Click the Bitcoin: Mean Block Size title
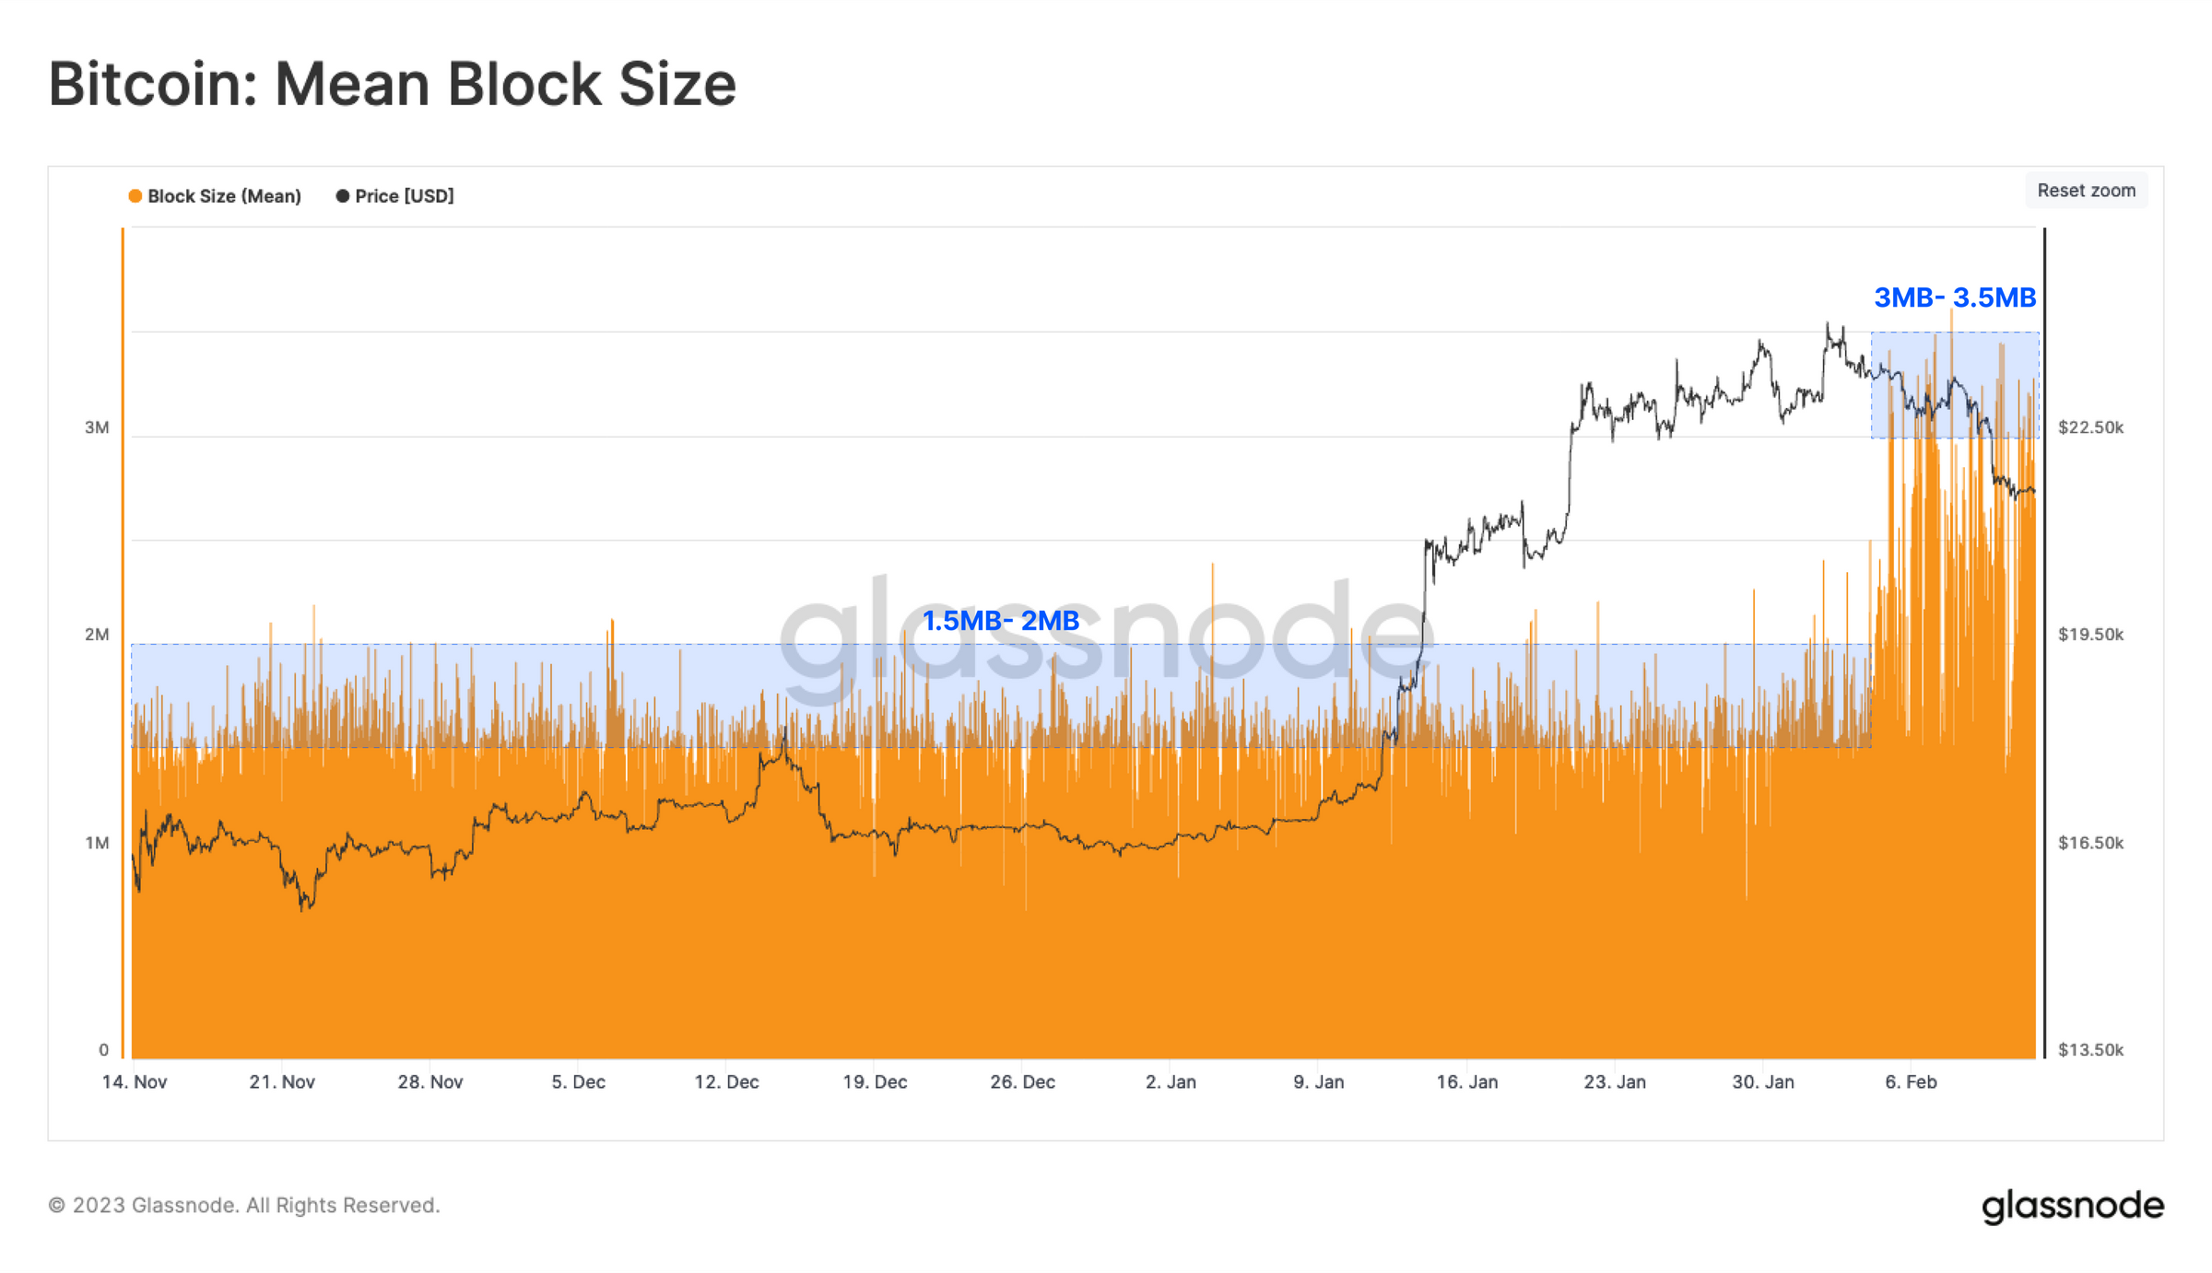 point(393,85)
